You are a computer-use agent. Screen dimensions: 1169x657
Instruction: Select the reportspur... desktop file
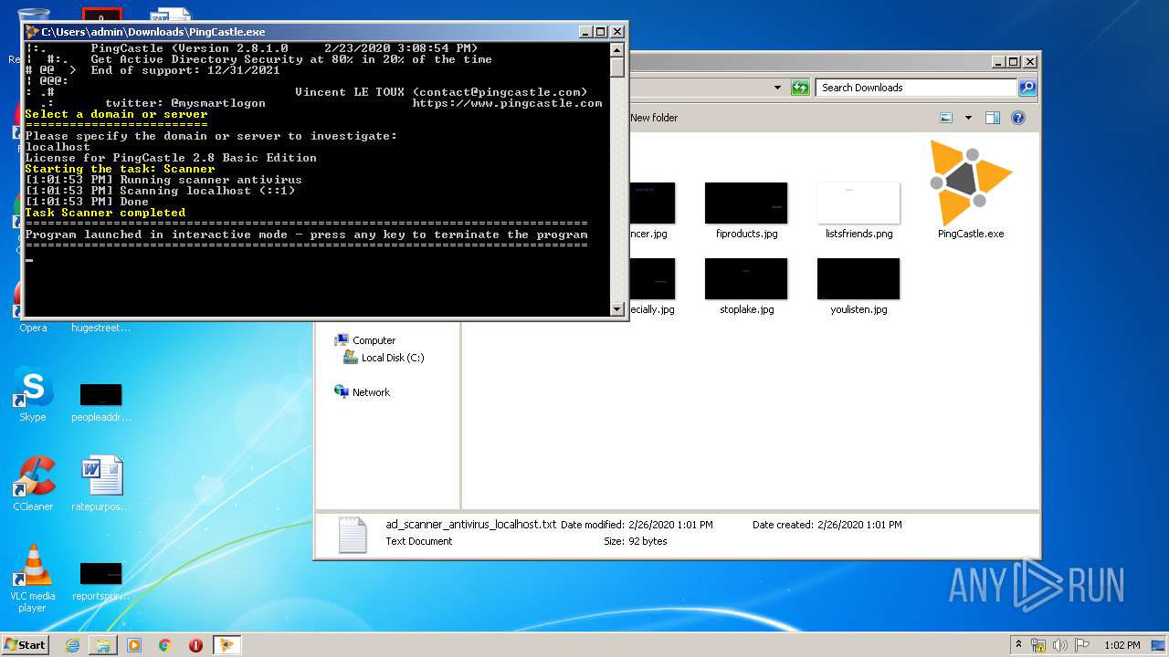(x=100, y=580)
